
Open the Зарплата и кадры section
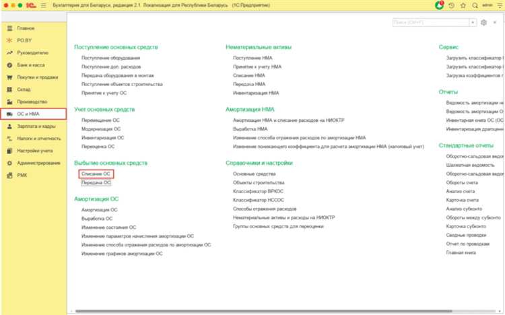36,126
